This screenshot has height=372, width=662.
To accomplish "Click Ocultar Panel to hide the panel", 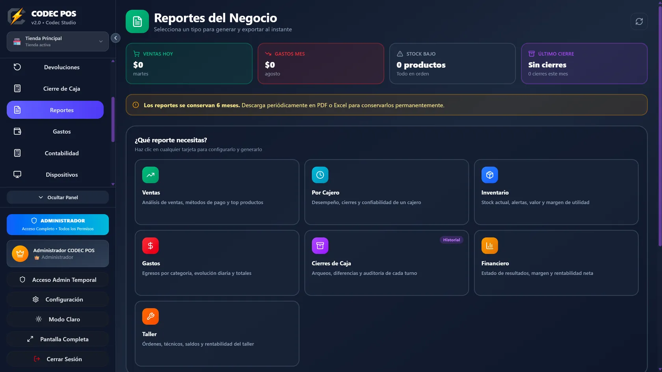I will 58,197.
